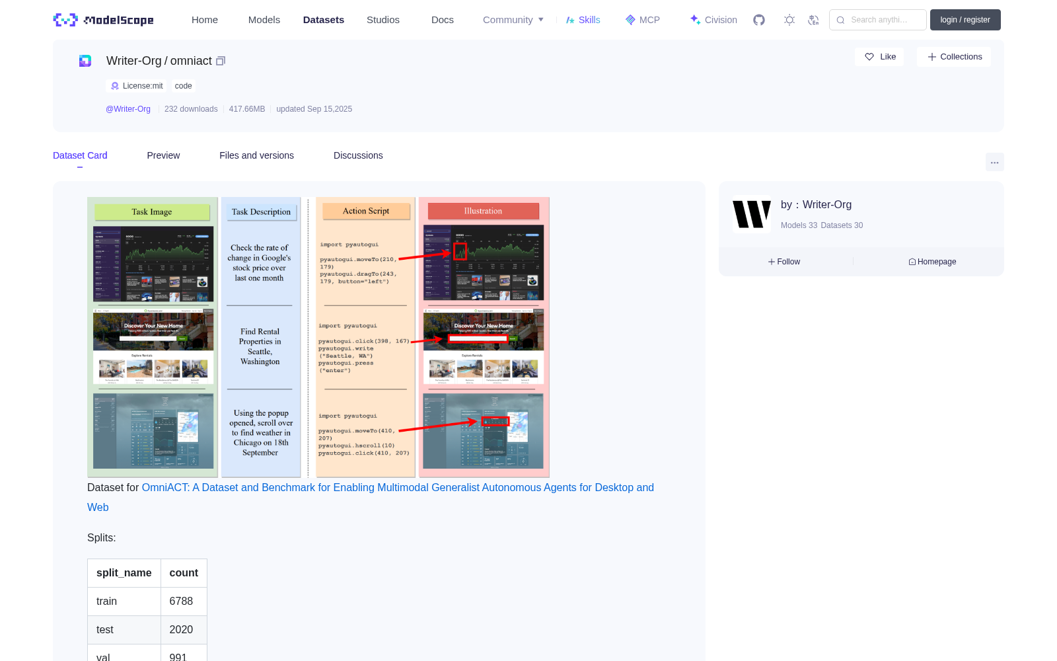Select the test row label

105,630
